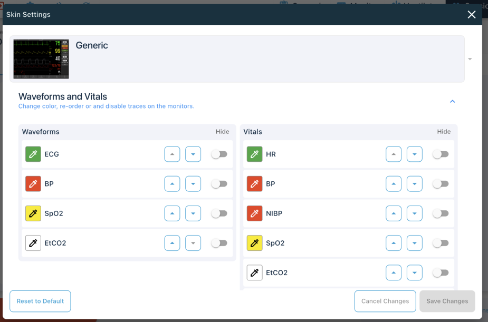This screenshot has width=488, height=322.
Task: Toggle Hide switch for NIBP vital
Action: (441, 213)
